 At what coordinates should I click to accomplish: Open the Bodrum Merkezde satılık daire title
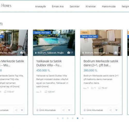coord(101,63)
